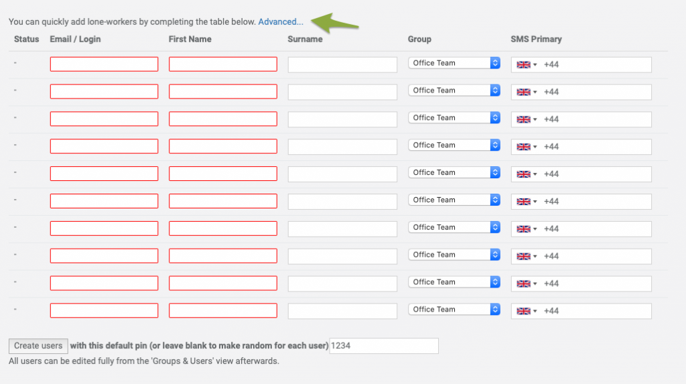Expand the Office Team group dropdown in fourth row
The image size is (686, 384).
454,145
